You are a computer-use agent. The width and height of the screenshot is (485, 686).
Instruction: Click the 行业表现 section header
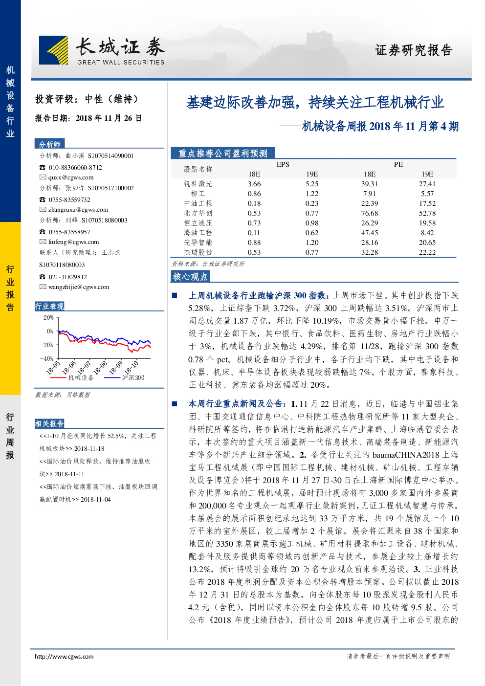coord(49,306)
